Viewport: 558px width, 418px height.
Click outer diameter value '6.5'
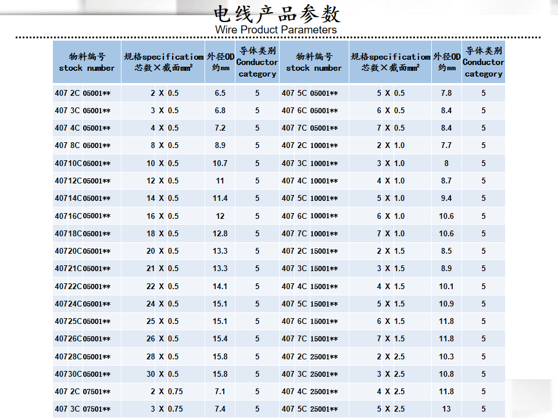pos(220,93)
